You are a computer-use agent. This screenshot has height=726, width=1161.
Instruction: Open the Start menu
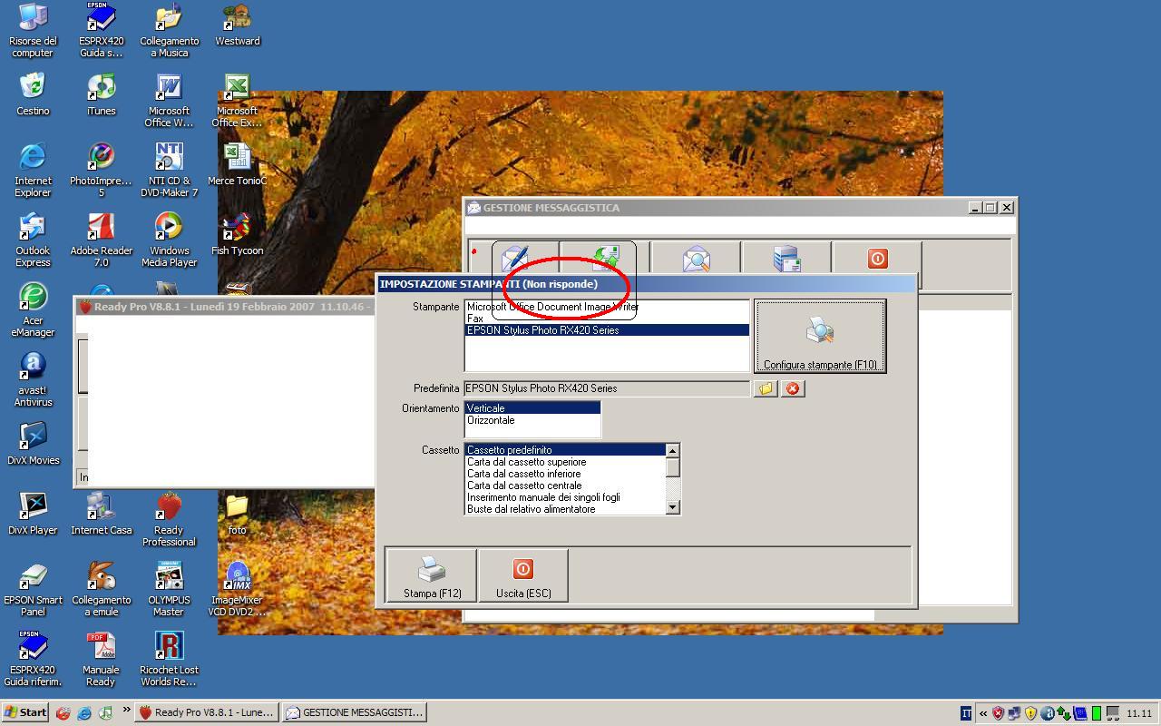click(x=25, y=712)
